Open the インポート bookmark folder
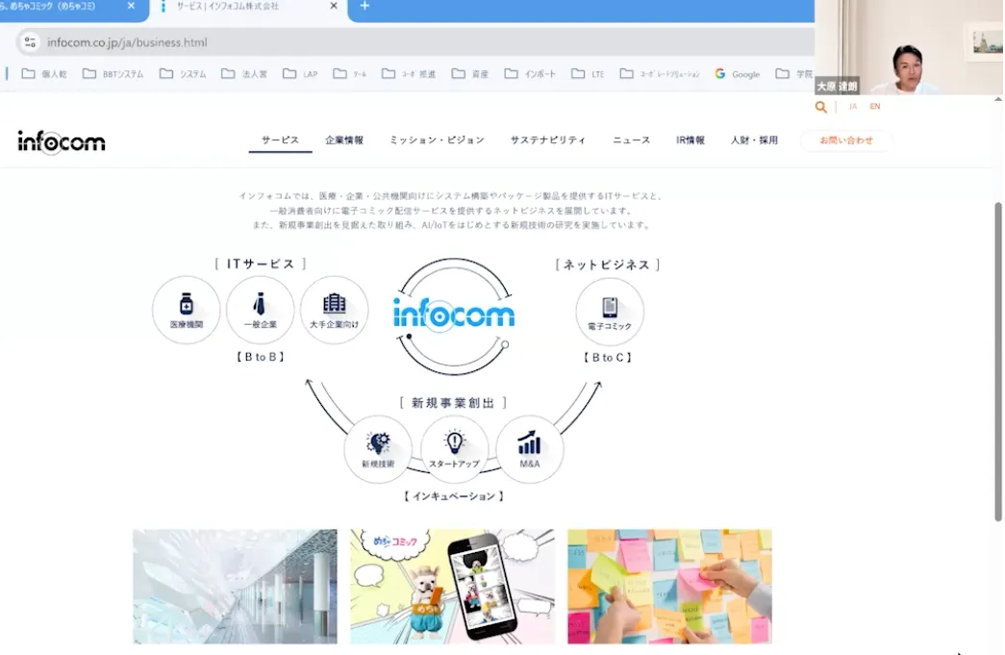Viewport: 1005px width, 655px height. (530, 74)
